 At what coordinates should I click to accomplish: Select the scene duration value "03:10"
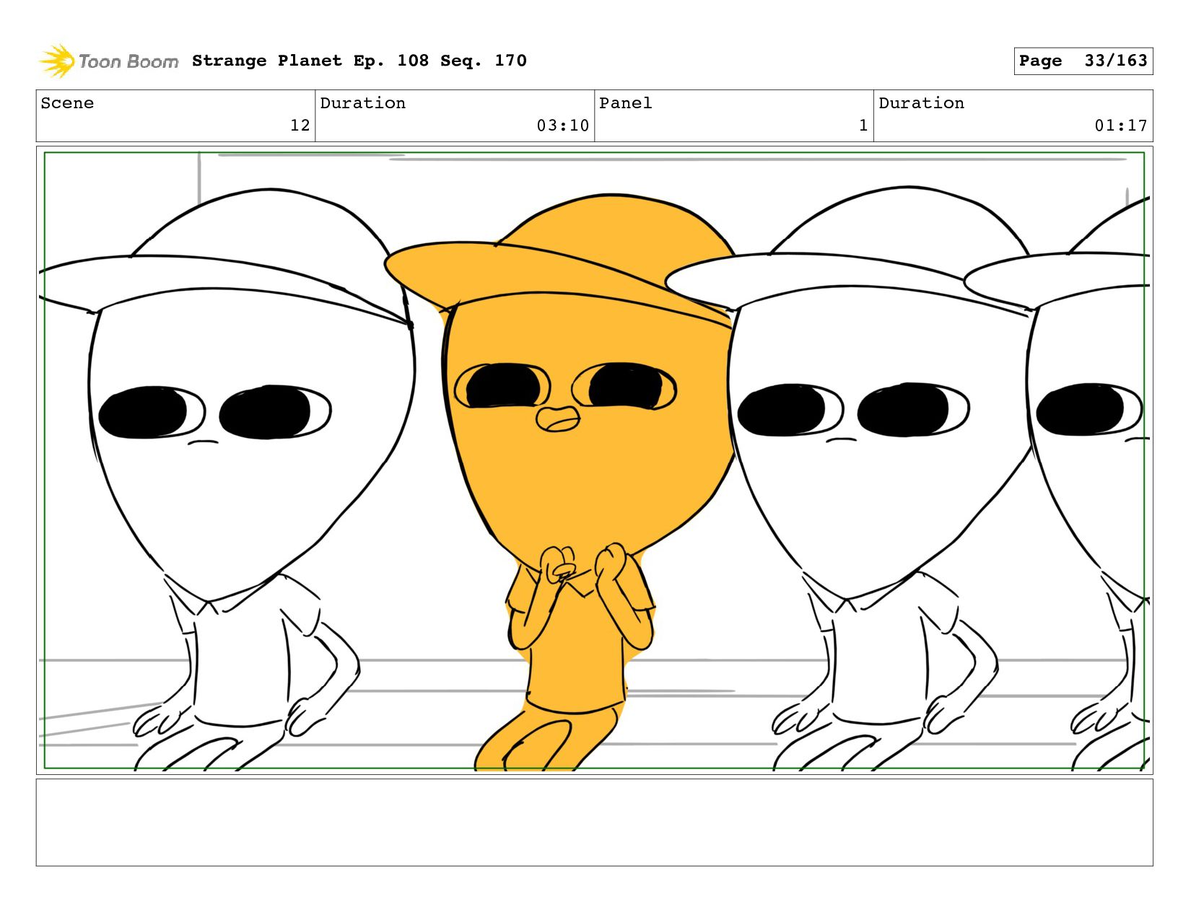[x=563, y=126]
